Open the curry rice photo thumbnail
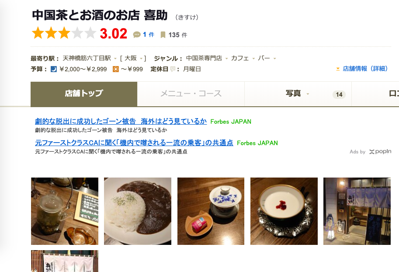The image size is (399, 272). 138,211
